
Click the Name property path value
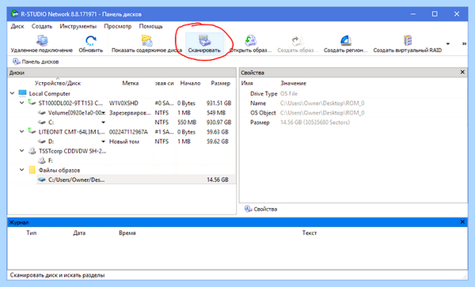pos(322,104)
